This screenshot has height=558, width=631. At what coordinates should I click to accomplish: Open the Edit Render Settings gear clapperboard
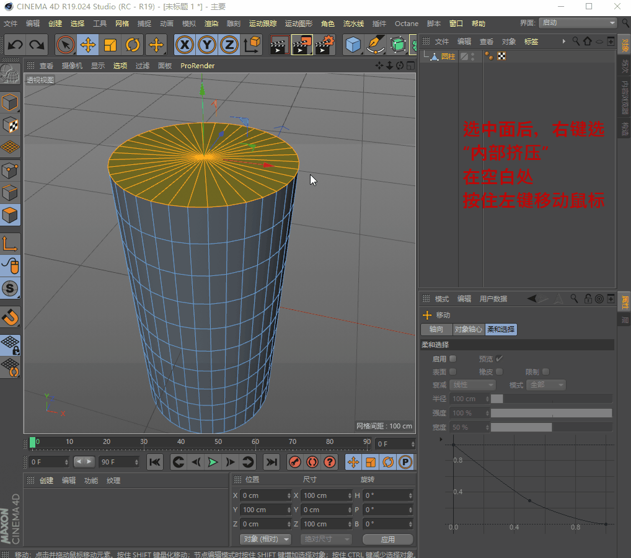tap(325, 45)
